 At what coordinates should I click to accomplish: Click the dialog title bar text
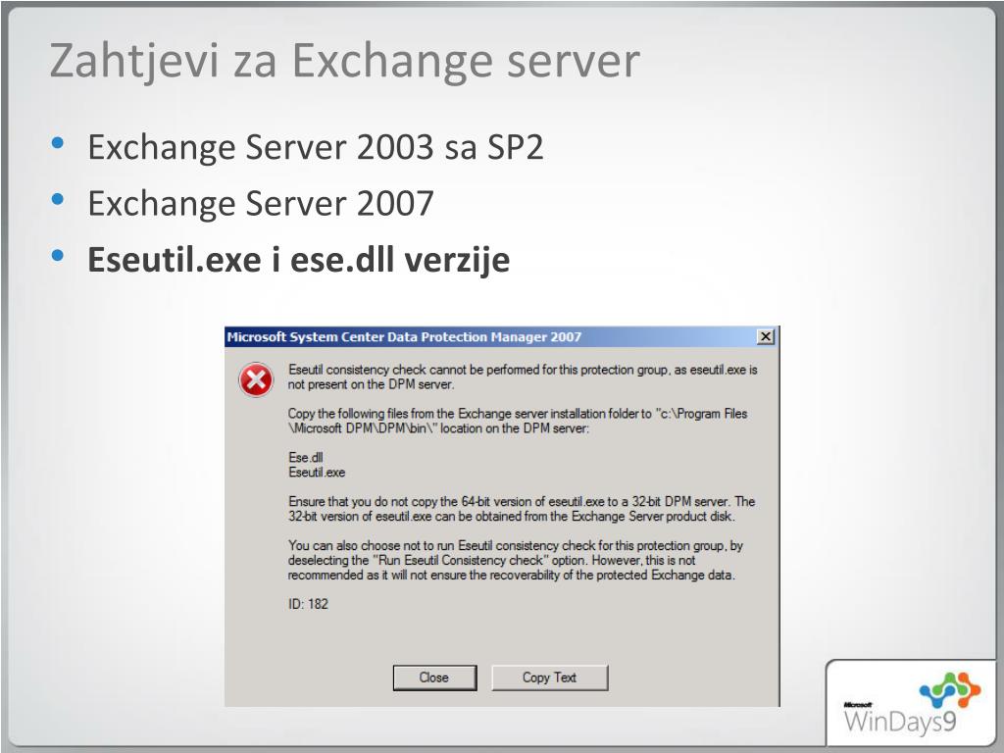(x=404, y=337)
